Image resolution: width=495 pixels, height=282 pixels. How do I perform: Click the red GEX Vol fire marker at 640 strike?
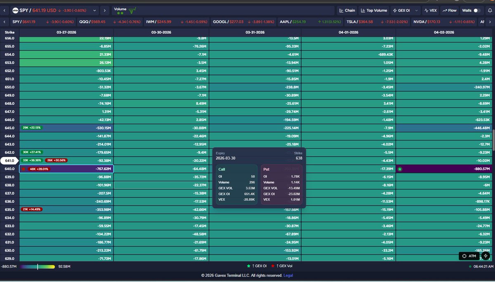pyautogui.click(x=24, y=169)
